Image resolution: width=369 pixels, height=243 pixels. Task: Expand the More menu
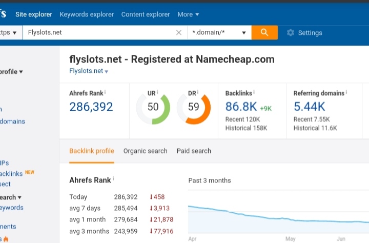(188, 14)
